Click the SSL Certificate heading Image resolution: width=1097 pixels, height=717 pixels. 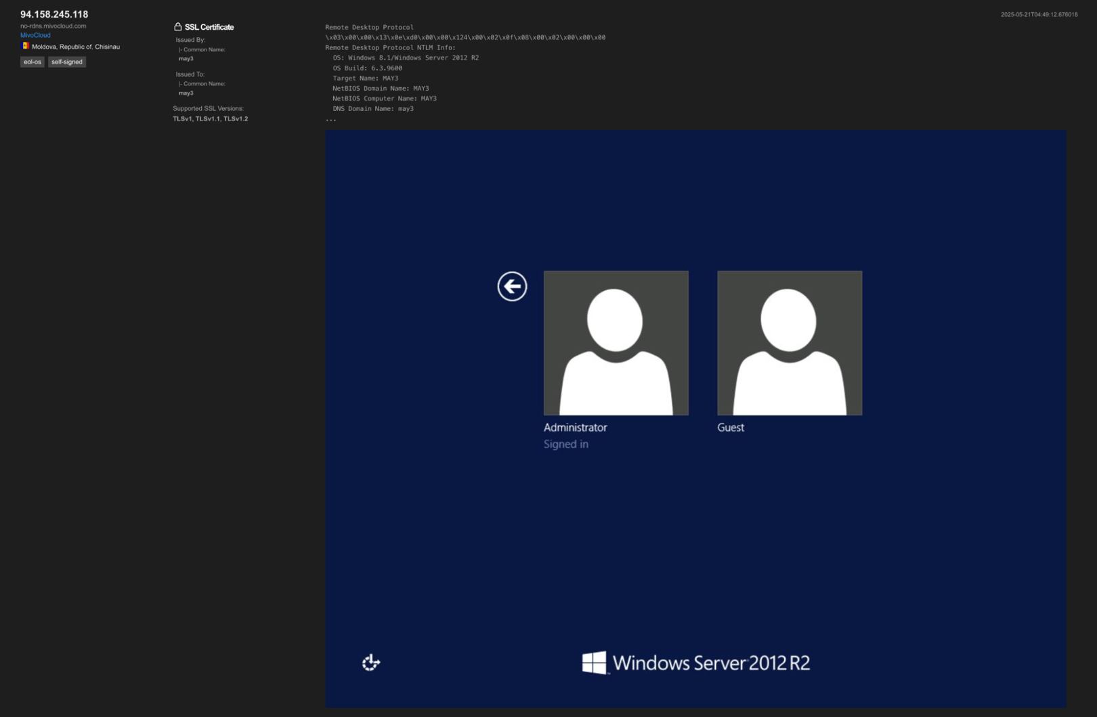(x=209, y=27)
